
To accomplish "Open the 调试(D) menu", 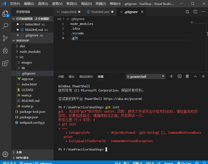I will [86, 4].
